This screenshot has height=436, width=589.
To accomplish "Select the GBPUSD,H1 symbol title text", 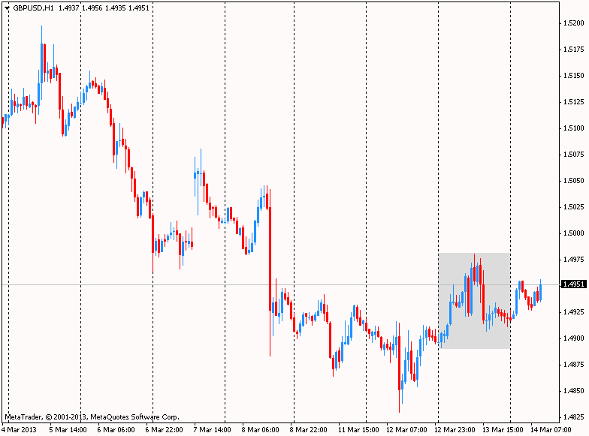I will (33, 8).
